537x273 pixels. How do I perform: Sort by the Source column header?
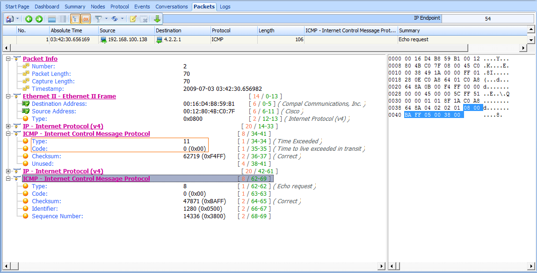tap(126, 30)
